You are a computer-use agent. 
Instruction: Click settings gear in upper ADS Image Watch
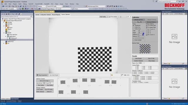click(186, 14)
